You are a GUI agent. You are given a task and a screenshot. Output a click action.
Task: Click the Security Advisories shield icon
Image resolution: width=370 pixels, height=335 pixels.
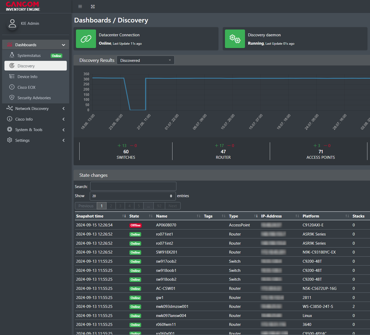click(12, 97)
